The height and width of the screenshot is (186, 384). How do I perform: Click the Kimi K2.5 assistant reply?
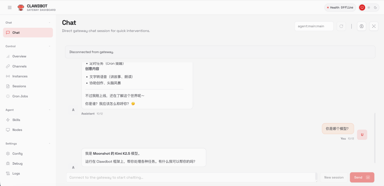pyautogui.click(x=144, y=158)
